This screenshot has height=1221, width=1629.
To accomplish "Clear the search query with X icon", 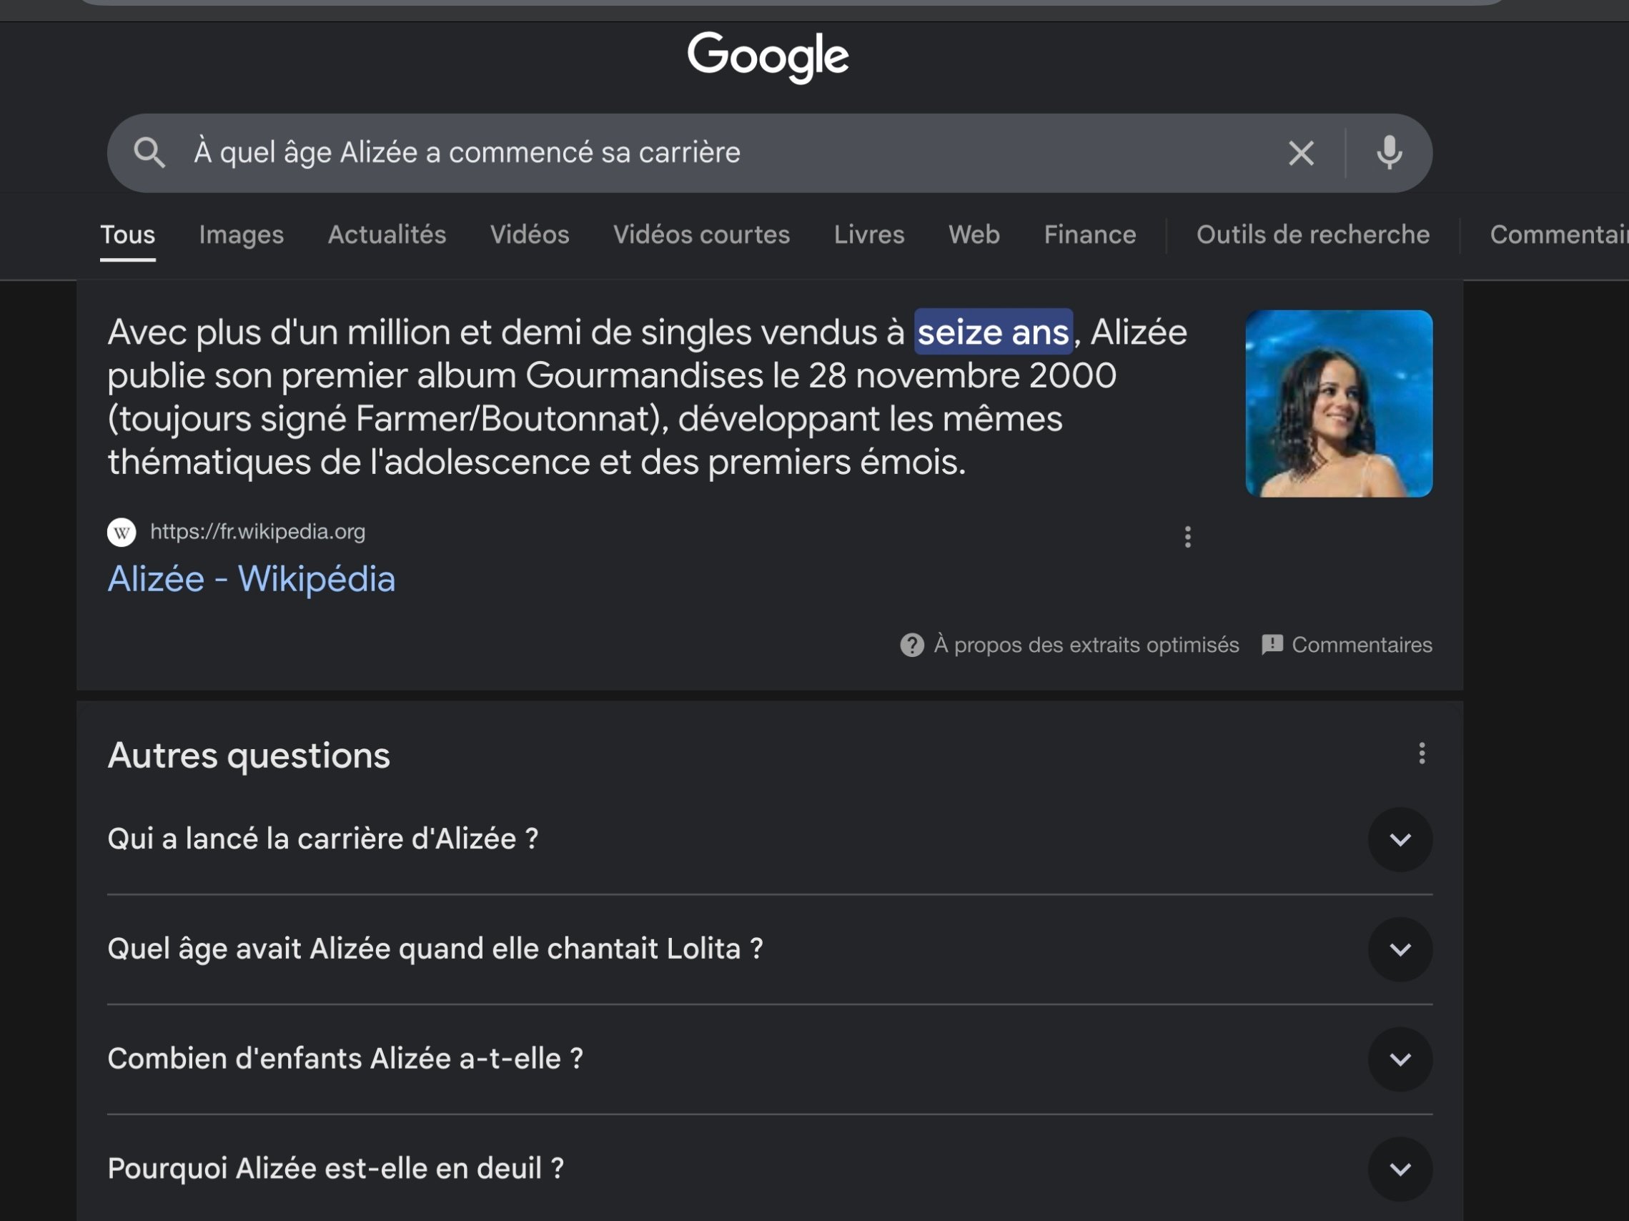I will click(1300, 153).
